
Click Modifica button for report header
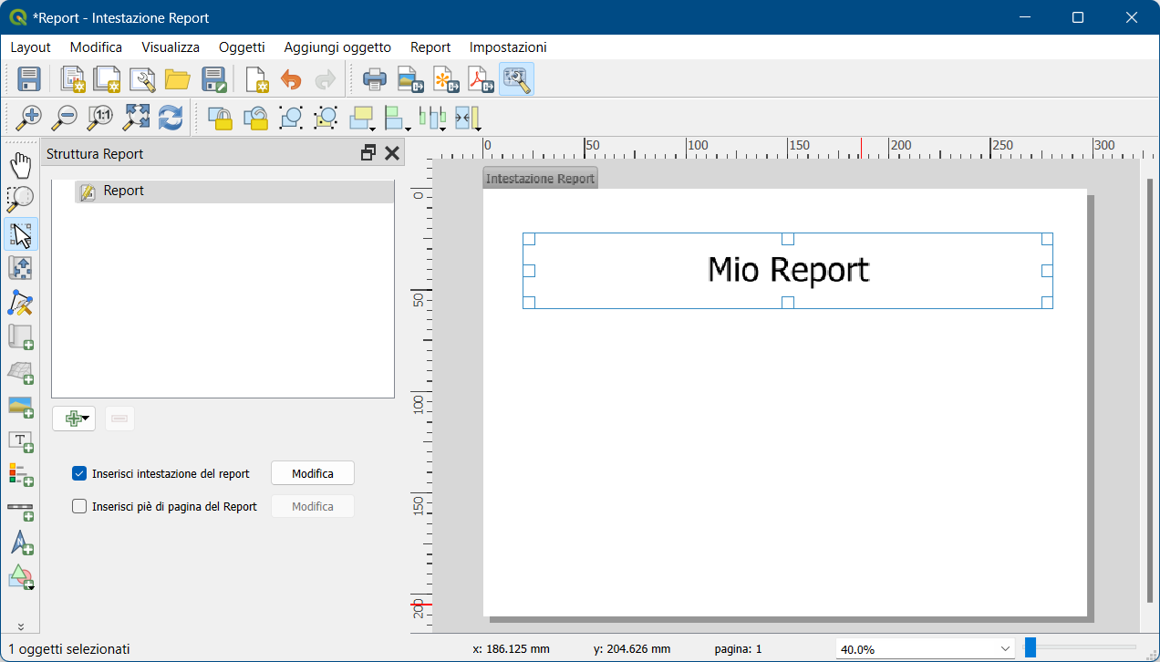(x=313, y=473)
